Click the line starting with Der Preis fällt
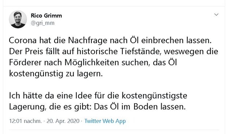The width and height of the screenshot is (234, 134). [114, 51]
